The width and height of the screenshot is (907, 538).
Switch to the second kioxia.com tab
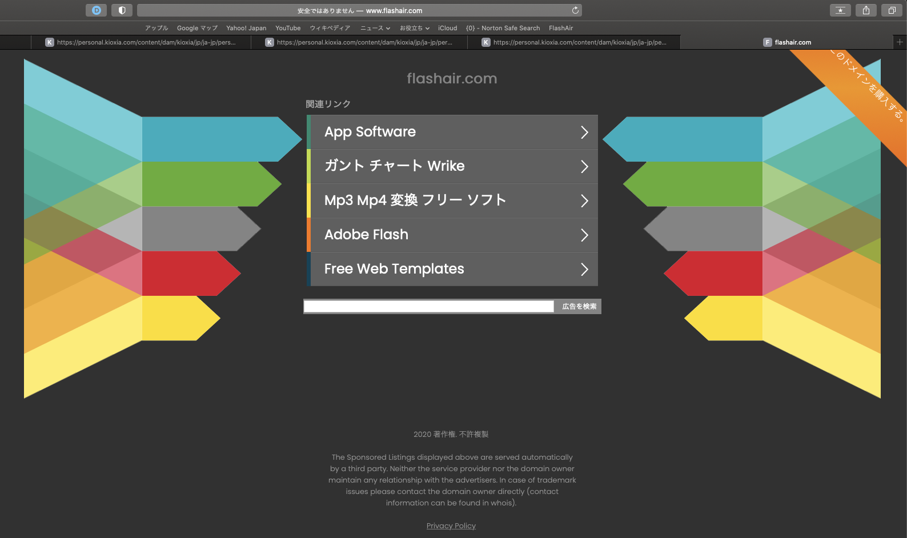click(x=359, y=42)
